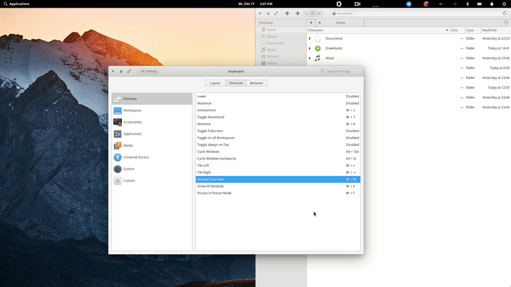
Task: Expand the Documents folder row
Action: (310, 38)
